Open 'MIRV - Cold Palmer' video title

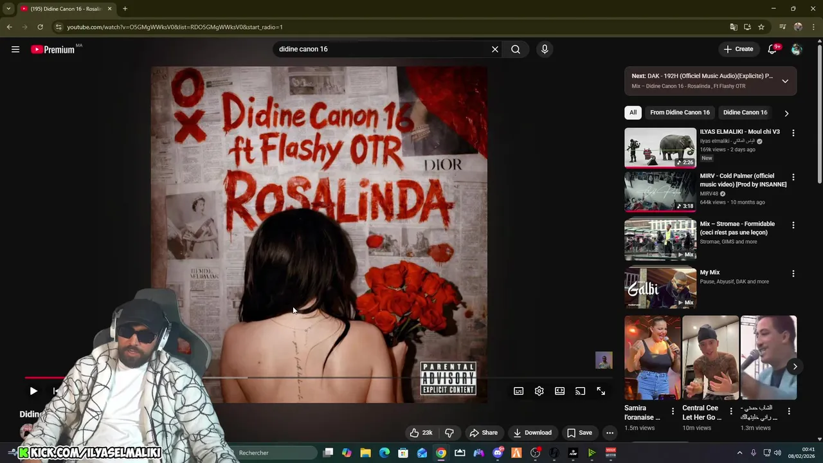pos(743,180)
